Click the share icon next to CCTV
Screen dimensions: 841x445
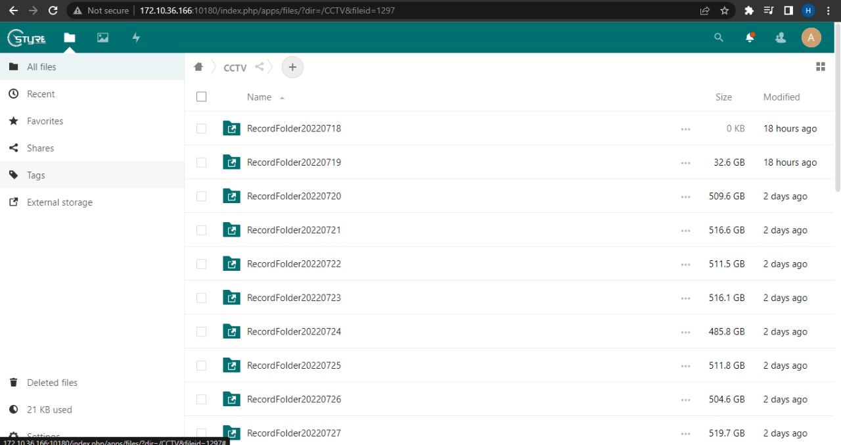[260, 67]
